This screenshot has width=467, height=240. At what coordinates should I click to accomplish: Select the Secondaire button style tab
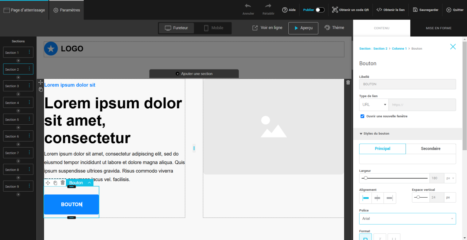(x=431, y=149)
